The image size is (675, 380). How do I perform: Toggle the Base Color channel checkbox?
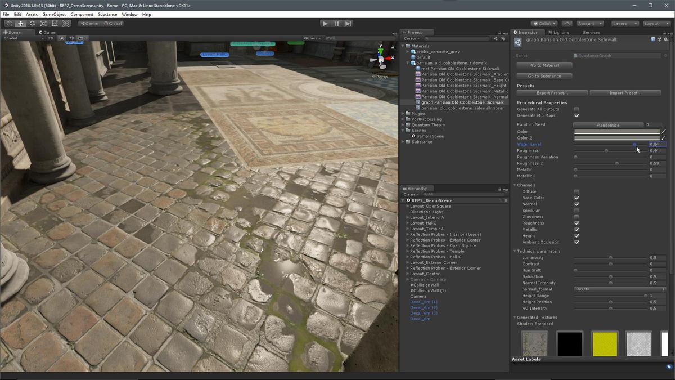click(577, 198)
